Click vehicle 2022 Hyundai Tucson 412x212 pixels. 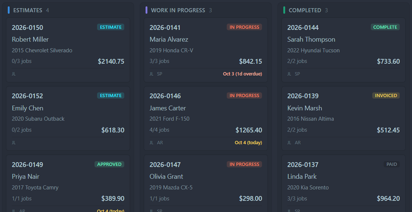point(313,51)
